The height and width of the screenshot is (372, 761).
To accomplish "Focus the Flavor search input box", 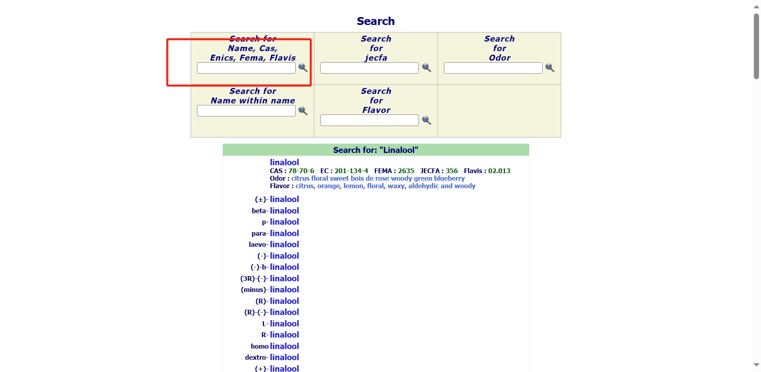I will [x=369, y=120].
